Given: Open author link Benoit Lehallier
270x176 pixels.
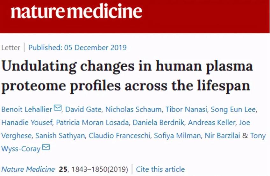Looking at the screenshot, I should [27, 109].
